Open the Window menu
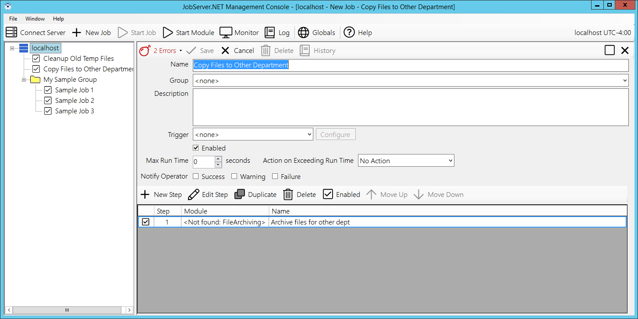The image size is (638, 319). pos(35,19)
